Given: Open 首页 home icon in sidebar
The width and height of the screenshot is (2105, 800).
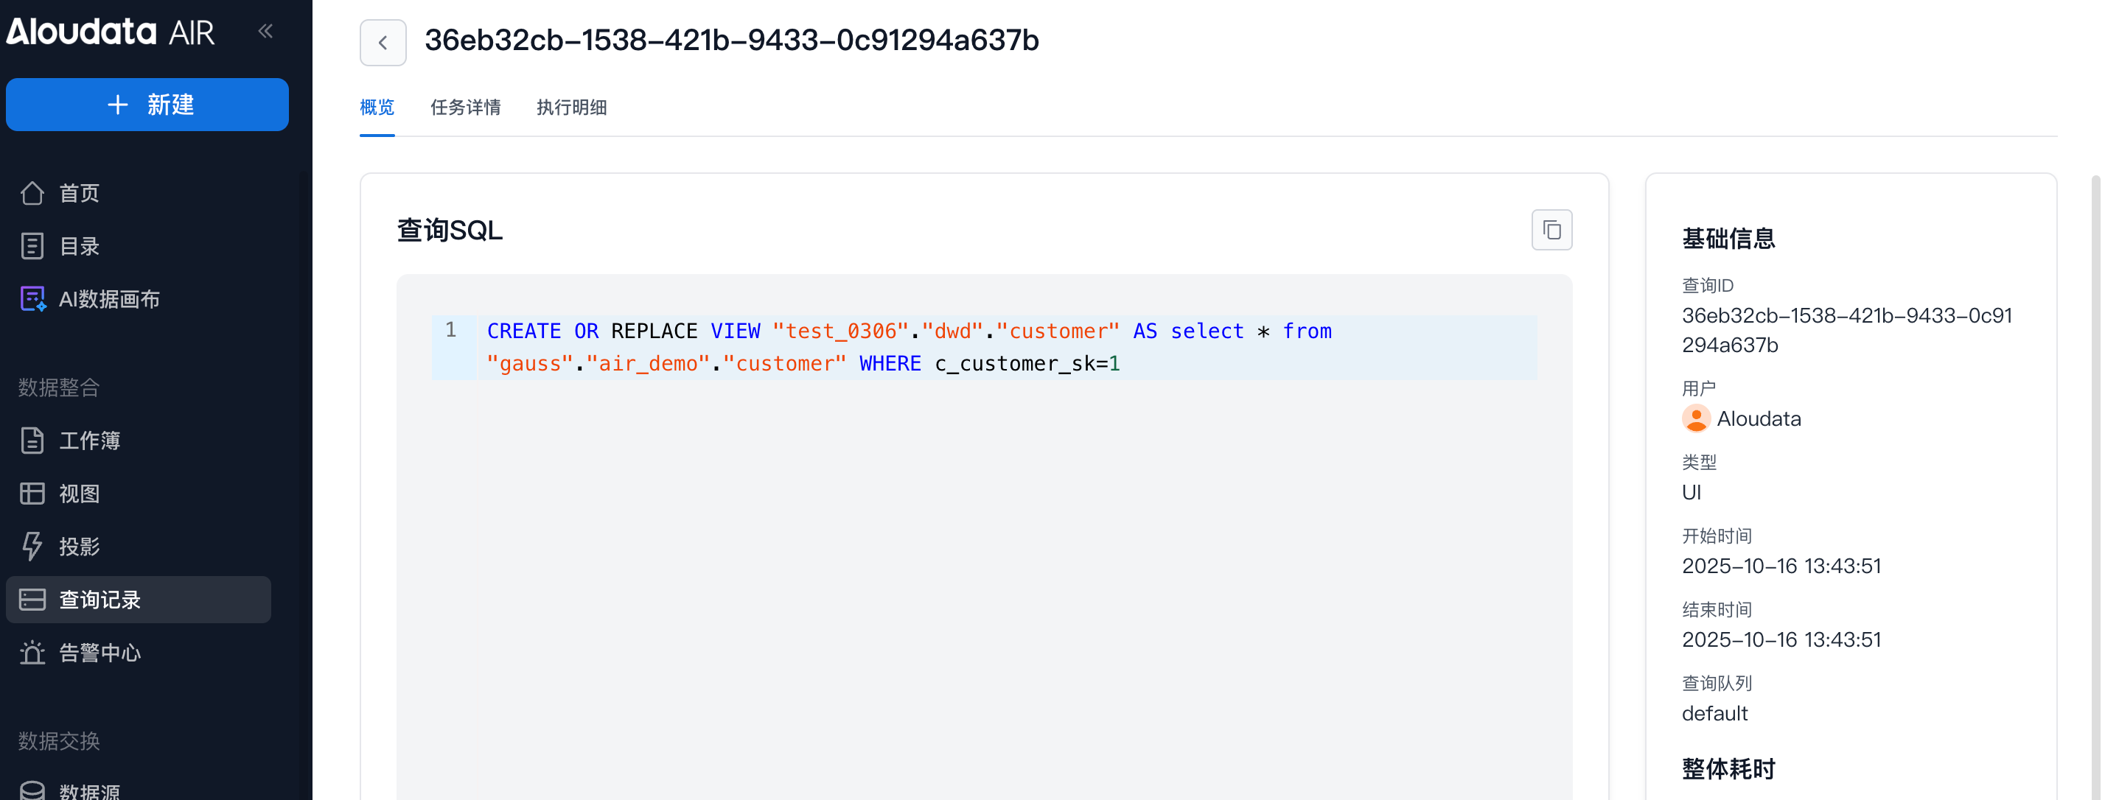Looking at the screenshot, I should 32,194.
